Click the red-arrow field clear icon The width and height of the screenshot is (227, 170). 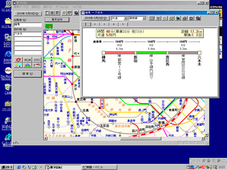click(37, 65)
